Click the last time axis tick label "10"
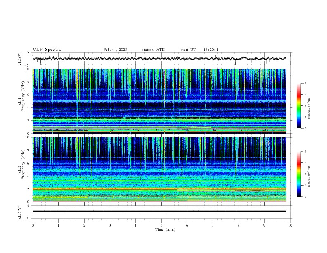The image size is (327, 253). [290, 225]
